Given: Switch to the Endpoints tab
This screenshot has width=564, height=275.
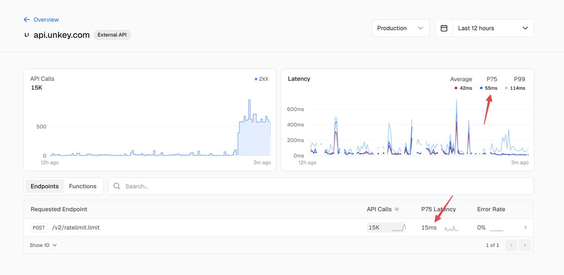Looking at the screenshot, I should click(x=45, y=186).
